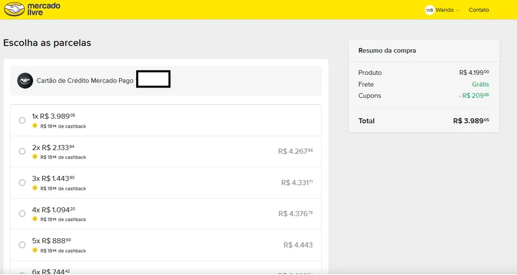The width and height of the screenshot is (517, 275).
Task: Click the Resumo da compra heading
Action: tap(387, 51)
